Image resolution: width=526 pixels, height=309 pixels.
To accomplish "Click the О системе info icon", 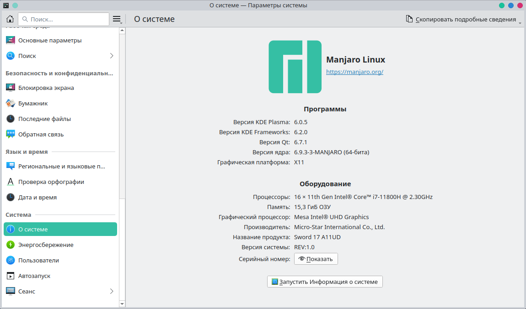I will pos(11,229).
